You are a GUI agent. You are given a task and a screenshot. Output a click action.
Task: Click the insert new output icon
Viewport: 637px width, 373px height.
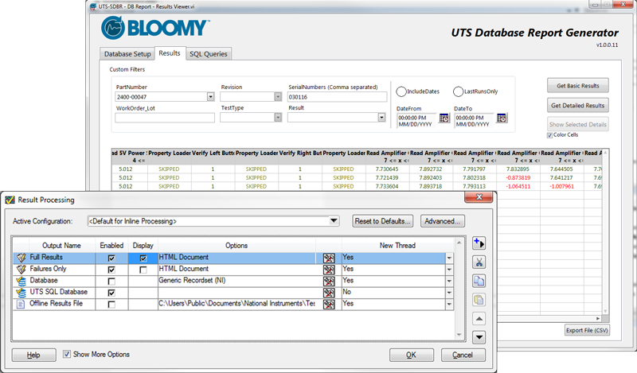tap(479, 243)
